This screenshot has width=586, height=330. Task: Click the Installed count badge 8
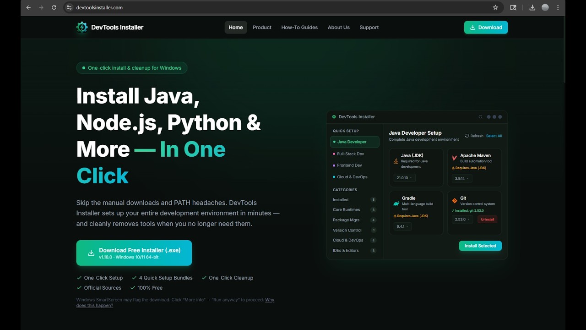374,200
